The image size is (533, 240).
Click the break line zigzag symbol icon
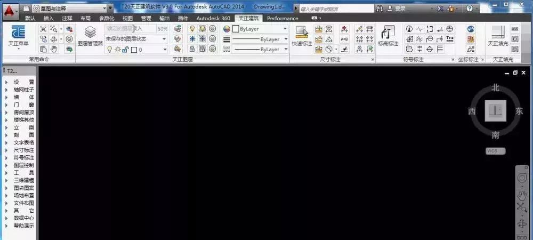[x=419, y=29]
